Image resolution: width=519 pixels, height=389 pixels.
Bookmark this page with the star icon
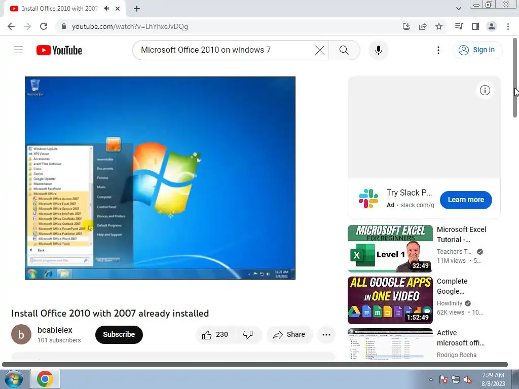pyautogui.click(x=439, y=26)
